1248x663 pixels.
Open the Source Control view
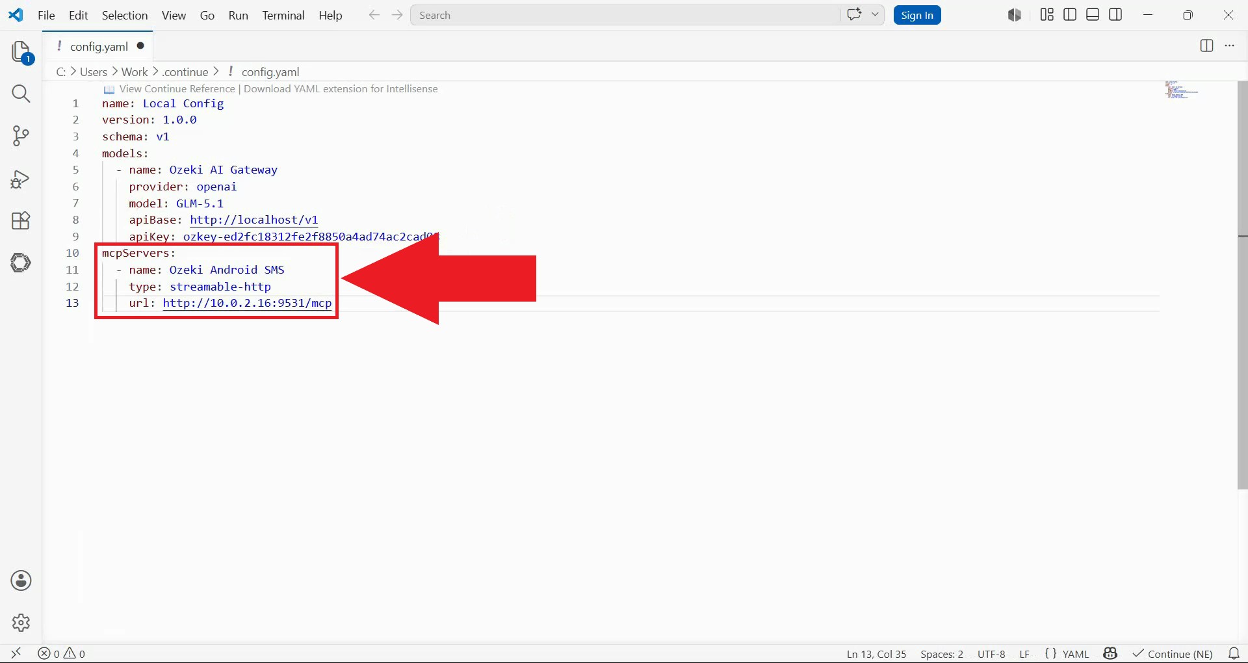(x=21, y=136)
